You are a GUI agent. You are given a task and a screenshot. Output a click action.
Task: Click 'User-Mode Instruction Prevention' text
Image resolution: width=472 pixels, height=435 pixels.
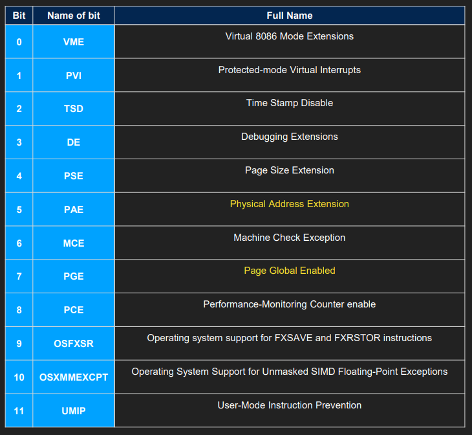pos(289,405)
